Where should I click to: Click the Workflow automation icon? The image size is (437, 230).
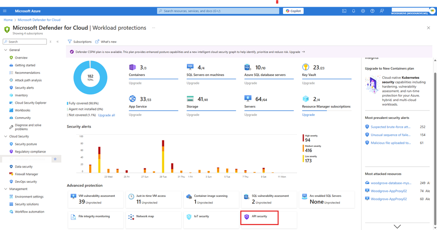(x=11, y=212)
